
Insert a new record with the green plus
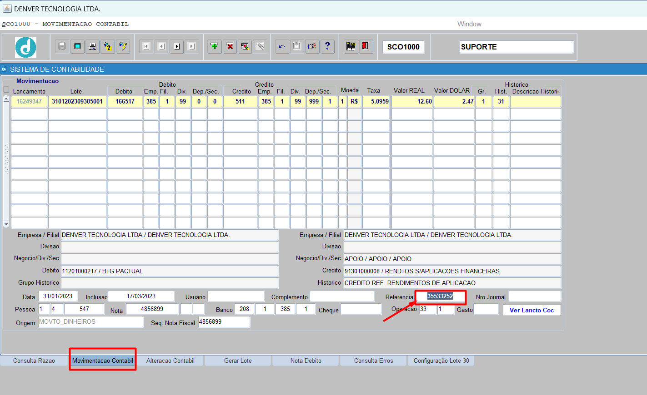215,46
